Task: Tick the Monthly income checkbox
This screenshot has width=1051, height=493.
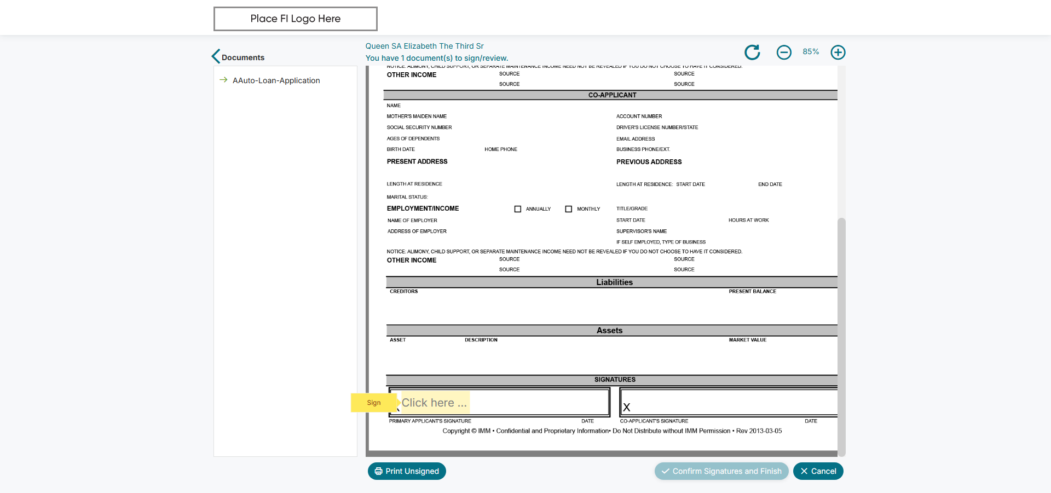Action: (569, 209)
